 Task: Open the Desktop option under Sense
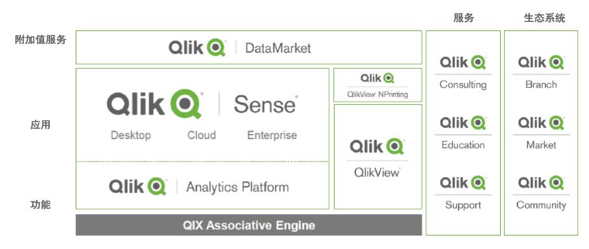click(x=131, y=135)
